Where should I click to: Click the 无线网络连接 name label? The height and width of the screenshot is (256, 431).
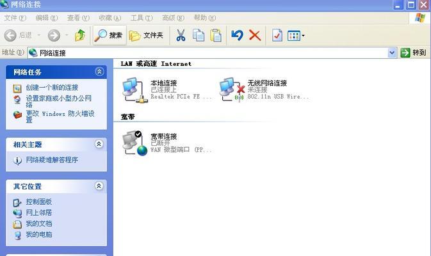tap(267, 83)
